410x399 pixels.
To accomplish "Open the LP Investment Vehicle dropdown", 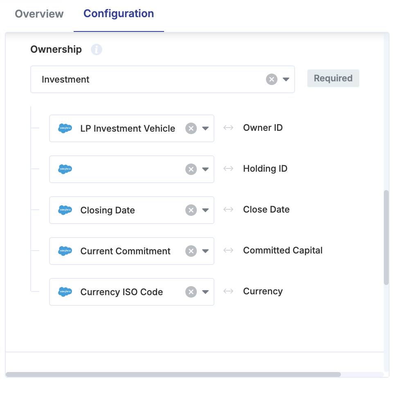I will pyautogui.click(x=205, y=128).
